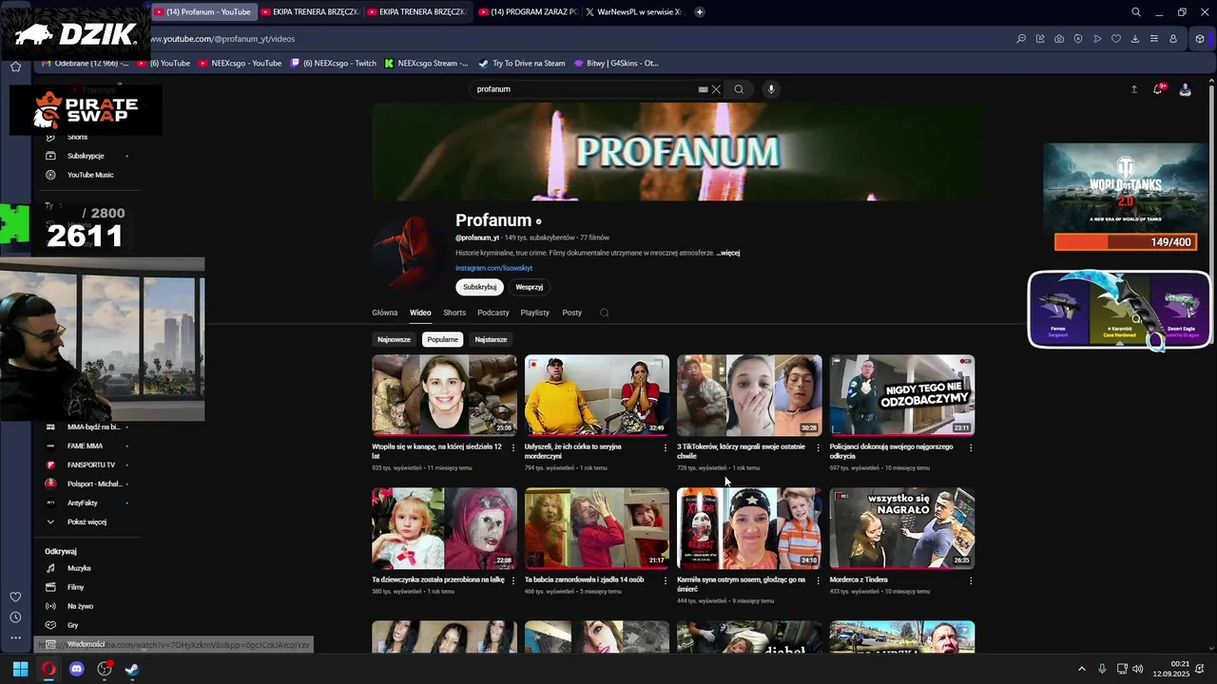Switch to 'WarNewsPL w serwisie X' tab
This screenshot has height=684, width=1217.
point(635,12)
